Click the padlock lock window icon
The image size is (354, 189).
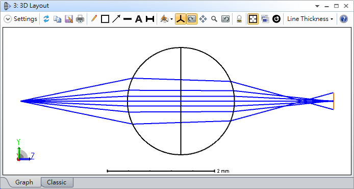pyautogui.click(x=239, y=19)
